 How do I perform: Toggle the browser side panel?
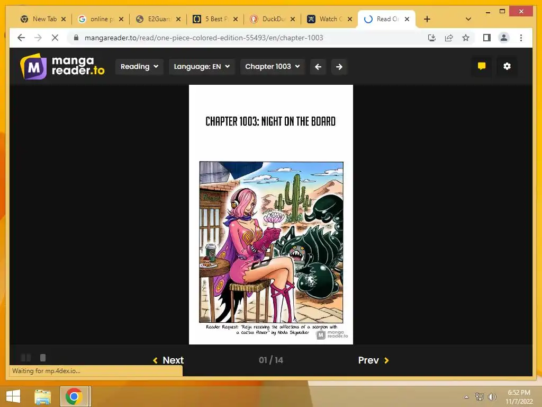(x=487, y=38)
